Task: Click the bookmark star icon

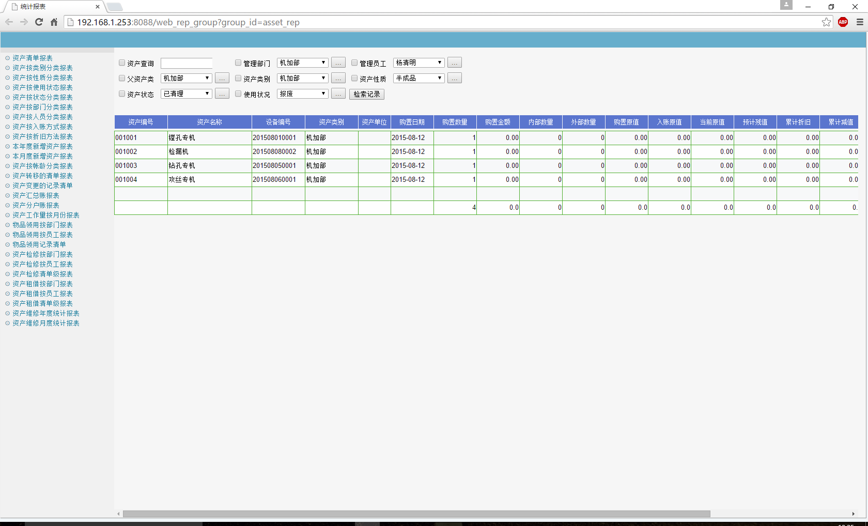Action: (826, 22)
